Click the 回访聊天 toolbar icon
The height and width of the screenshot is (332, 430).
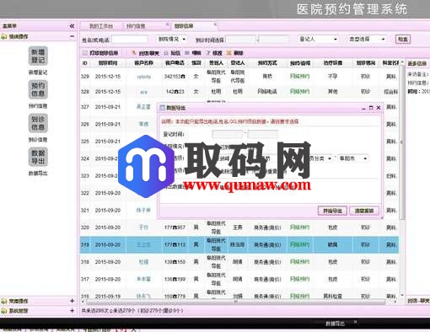pyautogui.click(x=146, y=53)
